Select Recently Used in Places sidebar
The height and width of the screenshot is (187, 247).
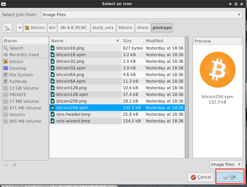point(25,55)
